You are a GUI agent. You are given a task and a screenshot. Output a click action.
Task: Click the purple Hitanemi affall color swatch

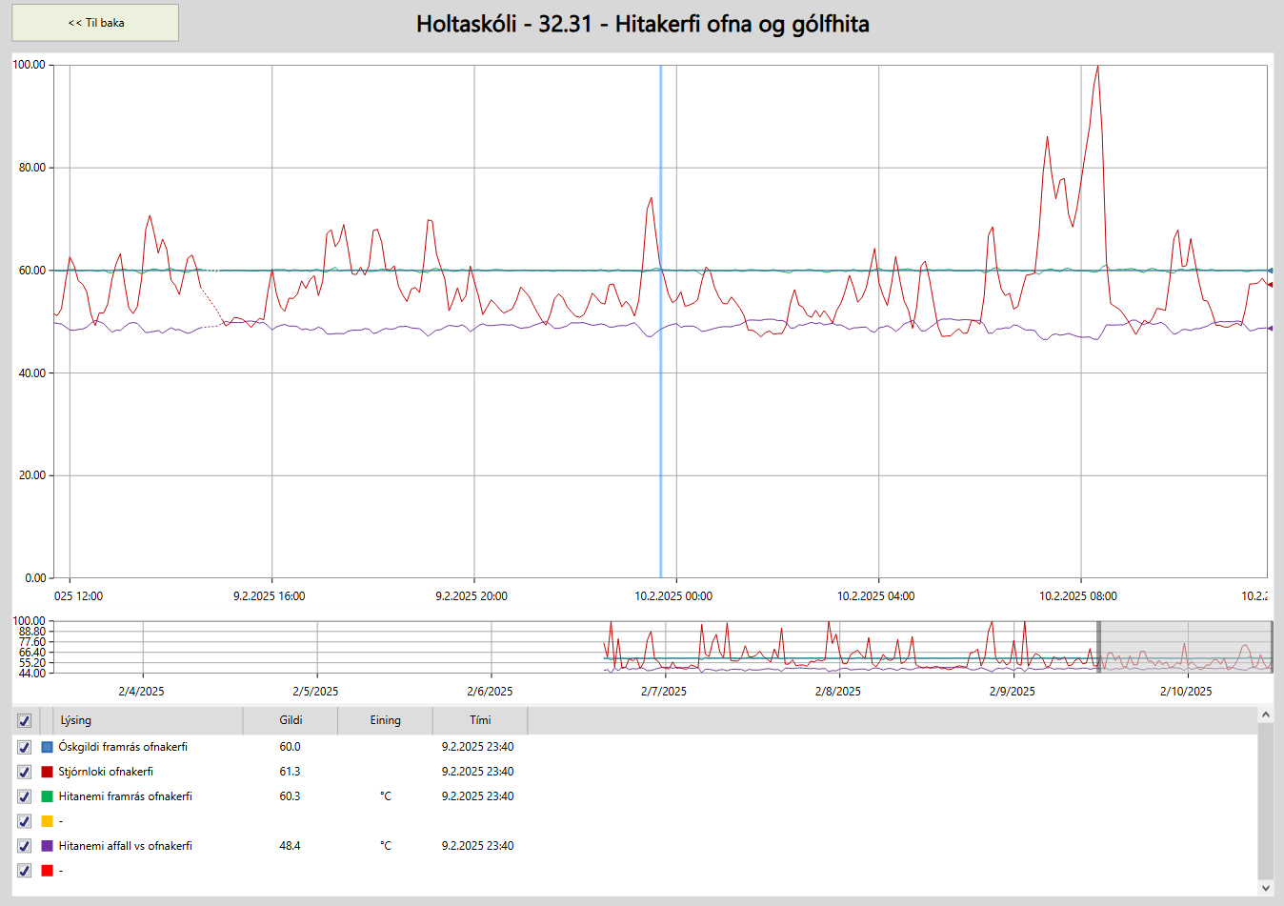[47, 846]
